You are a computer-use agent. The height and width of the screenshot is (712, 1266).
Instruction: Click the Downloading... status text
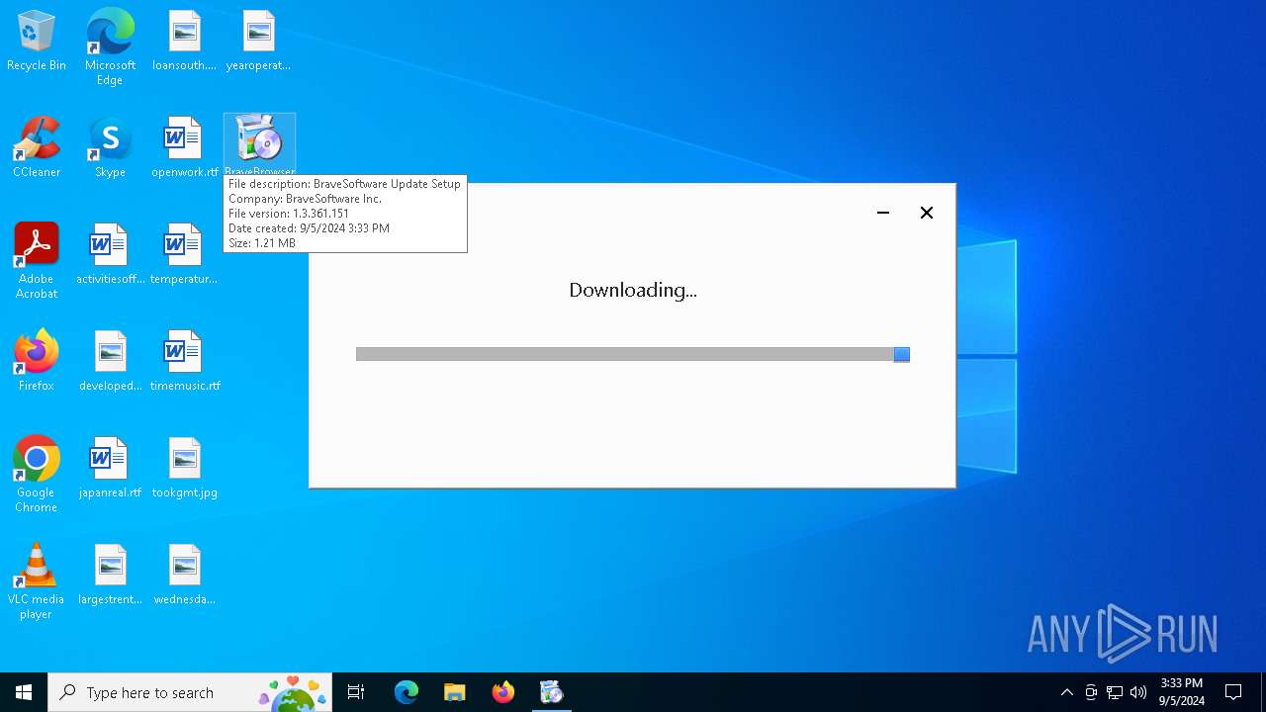pos(633,290)
